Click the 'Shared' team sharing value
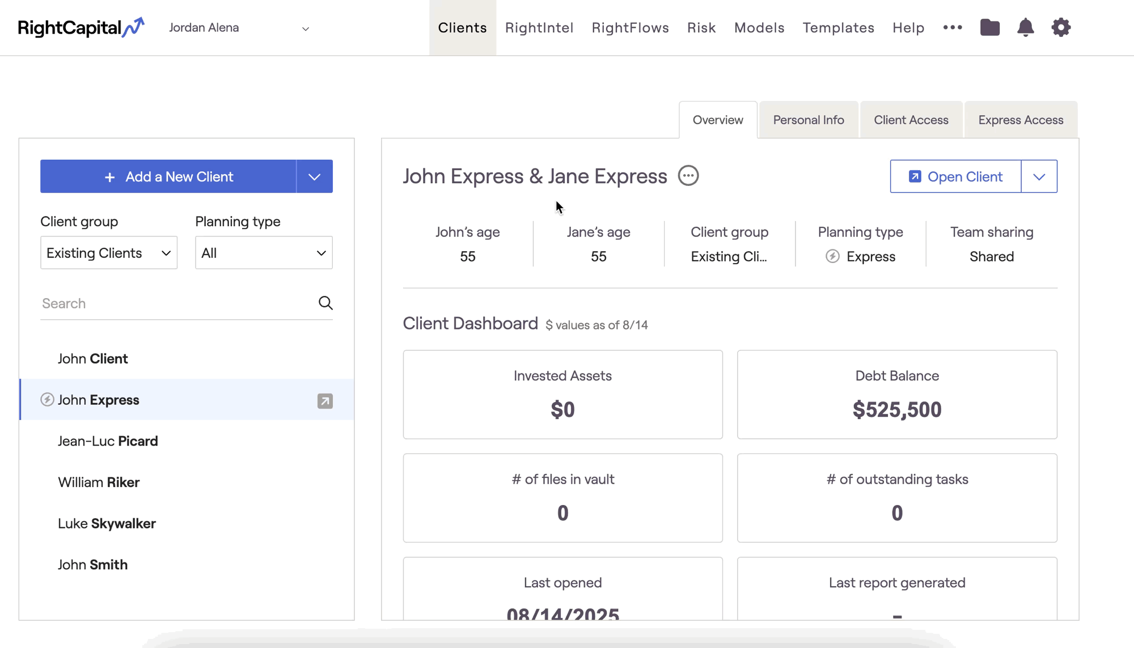The image size is (1134, 648). (992, 257)
